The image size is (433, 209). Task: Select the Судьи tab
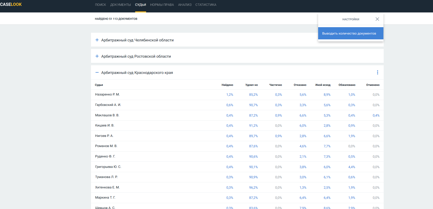point(141,5)
